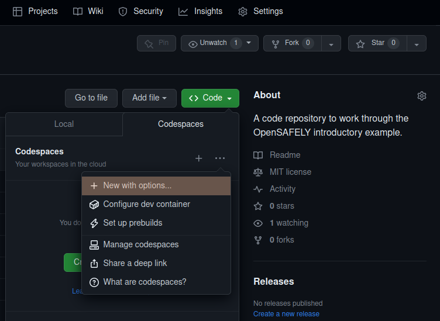Image resolution: width=440 pixels, height=321 pixels.
Task: Toggle the green Code dropdown button
Action: (x=210, y=98)
